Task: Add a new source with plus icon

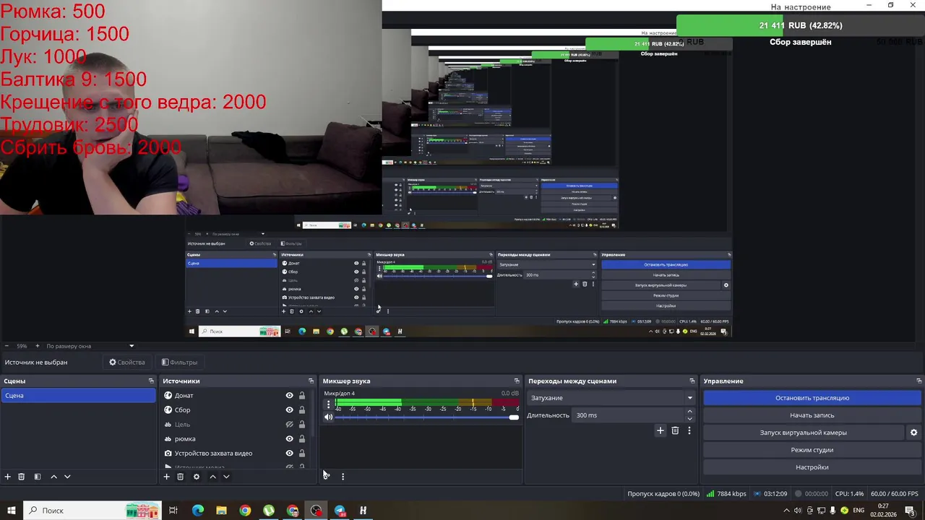Action: (166, 477)
